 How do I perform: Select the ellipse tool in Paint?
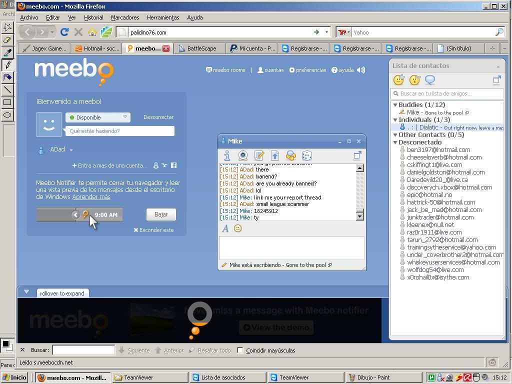point(7,115)
